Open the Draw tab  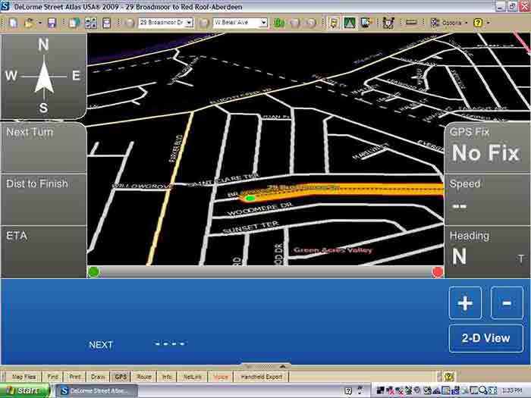click(98, 376)
